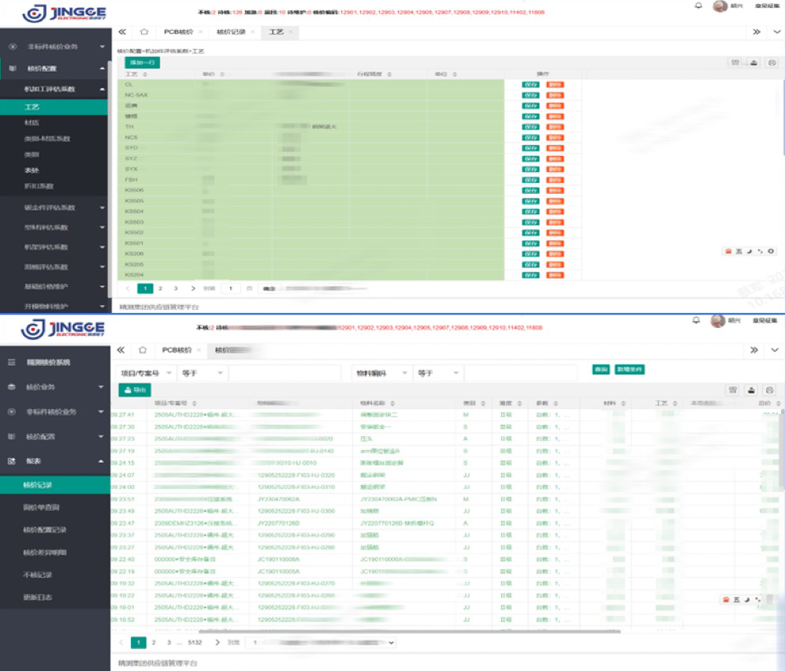Click the export icon above the 工艺 table

coord(753,62)
